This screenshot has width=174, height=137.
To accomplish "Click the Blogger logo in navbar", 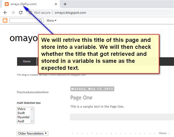I will 5,21.
